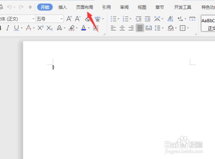
Task: Apply distributed alignment
Action: pos(149,28)
